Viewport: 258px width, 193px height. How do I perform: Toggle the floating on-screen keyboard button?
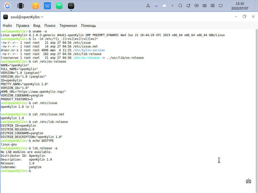pos(248,181)
